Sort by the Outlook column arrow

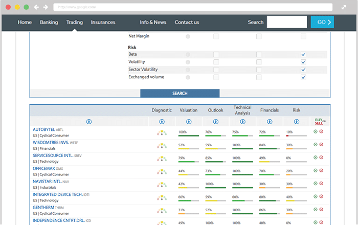[x=216, y=122]
